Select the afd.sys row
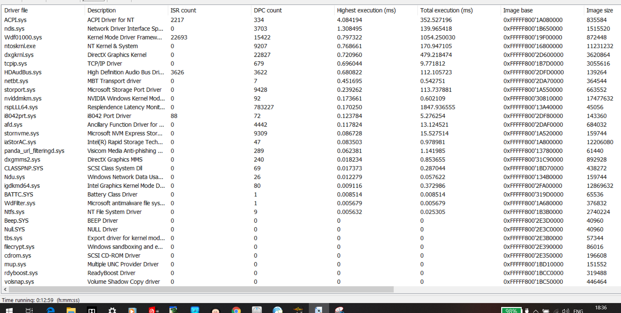This screenshot has height=313, width=621. click(x=311, y=125)
